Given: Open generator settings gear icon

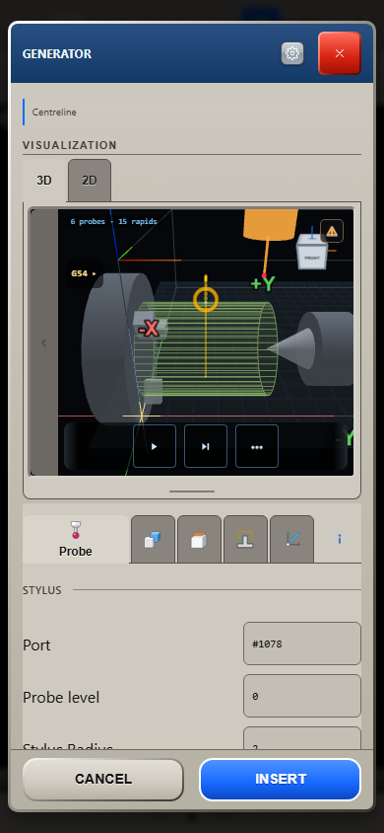Looking at the screenshot, I should point(292,53).
